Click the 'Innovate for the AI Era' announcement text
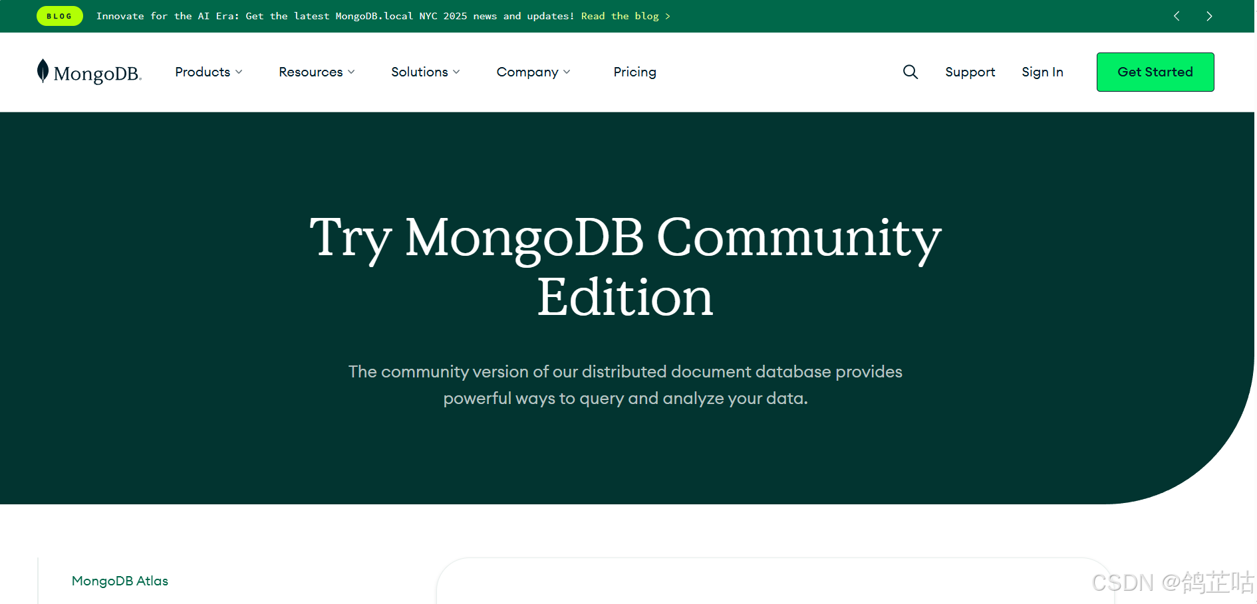Image resolution: width=1257 pixels, height=604 pixels. click(335, 16)
